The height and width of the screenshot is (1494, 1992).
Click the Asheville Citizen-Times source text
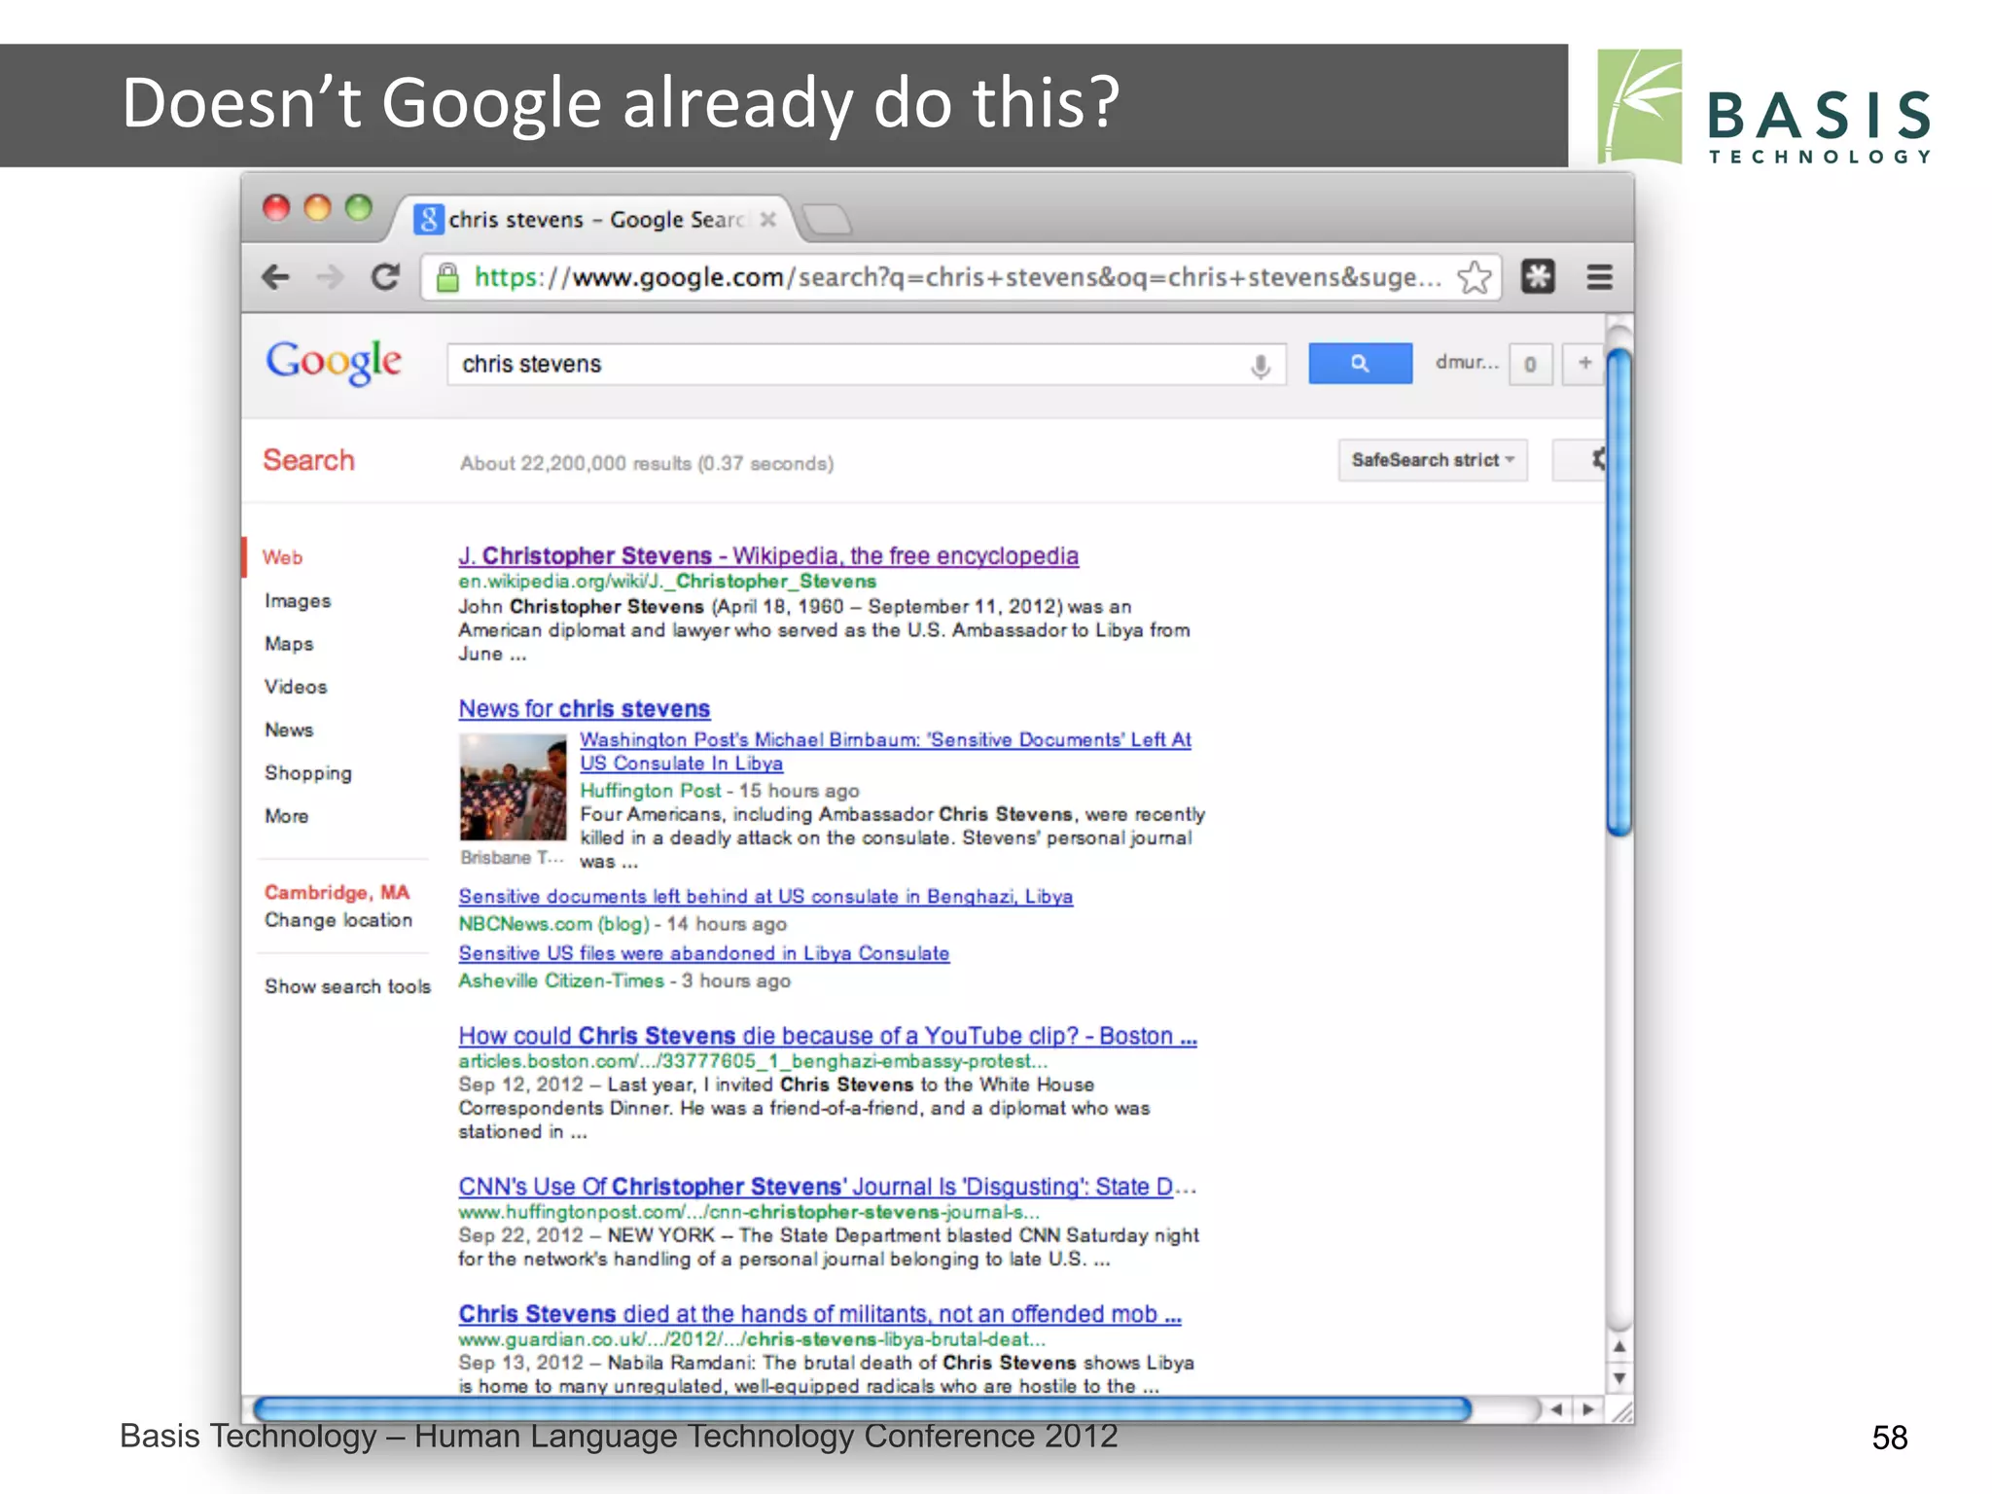point(561,980)
